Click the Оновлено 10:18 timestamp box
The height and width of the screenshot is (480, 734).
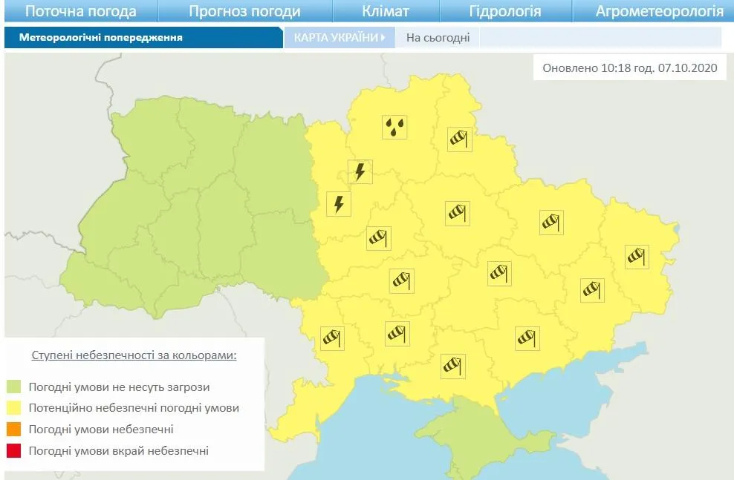click(628, 68)
